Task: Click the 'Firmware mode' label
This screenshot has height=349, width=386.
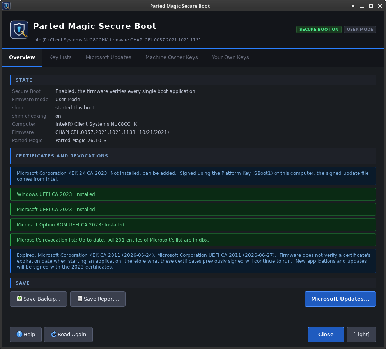Action: point(30,99)
